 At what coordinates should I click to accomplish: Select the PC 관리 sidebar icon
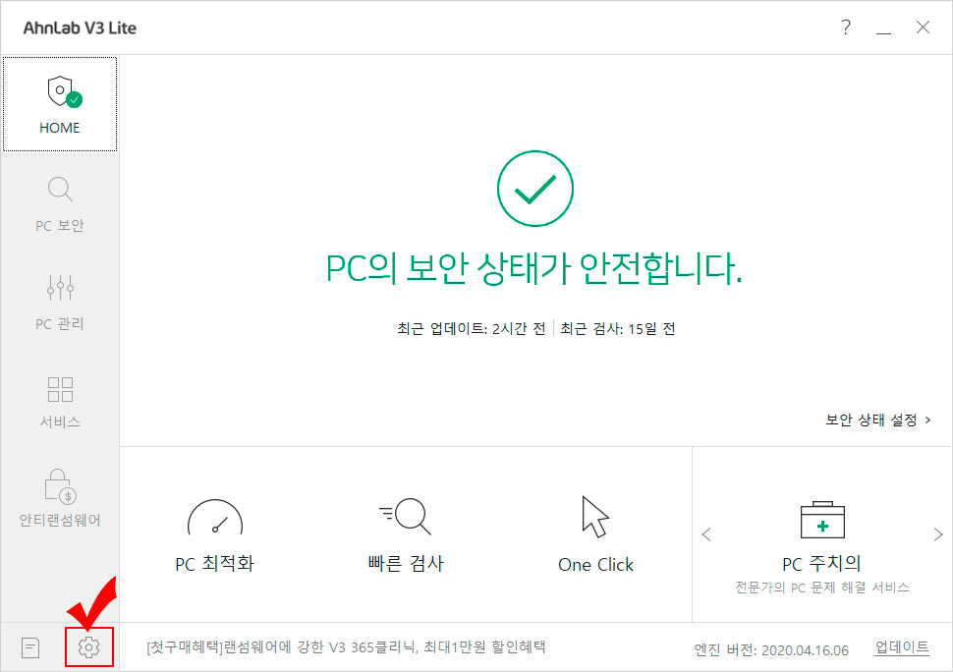click(60, 300)
